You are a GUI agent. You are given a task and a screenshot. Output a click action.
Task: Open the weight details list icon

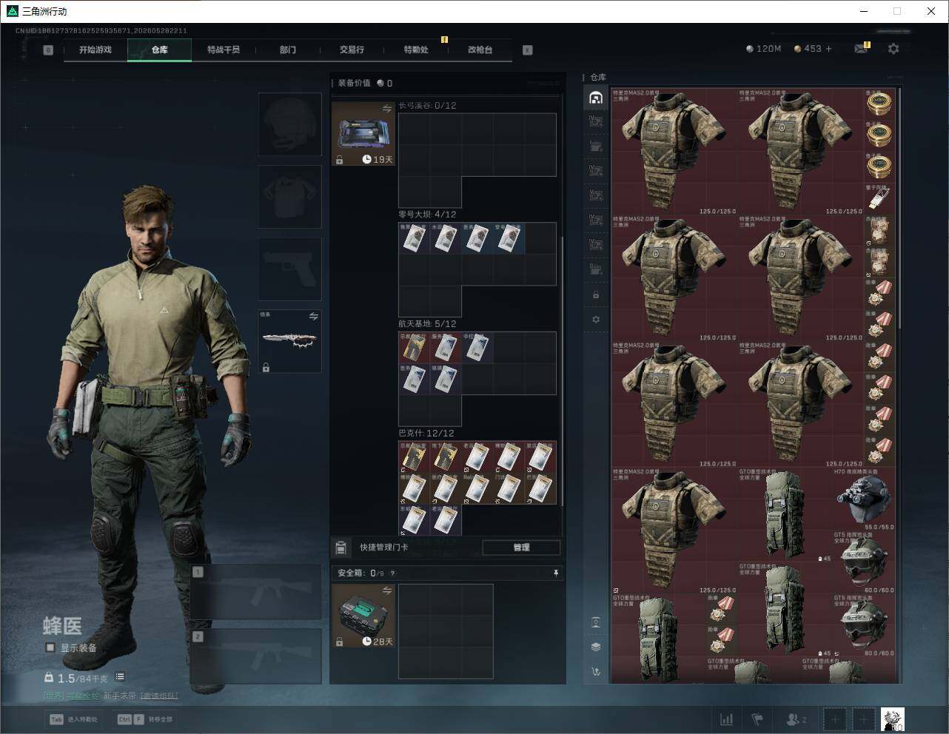120,677
